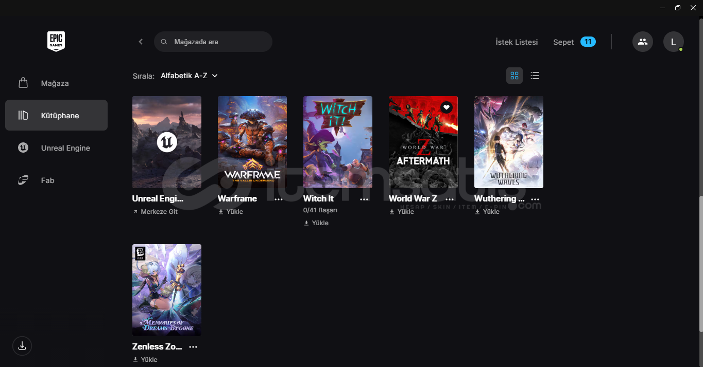Open Zenless Zone Zero three-dot menu
Image resolution: width=703 pixels, height=367 pixels.
point(193,347)
